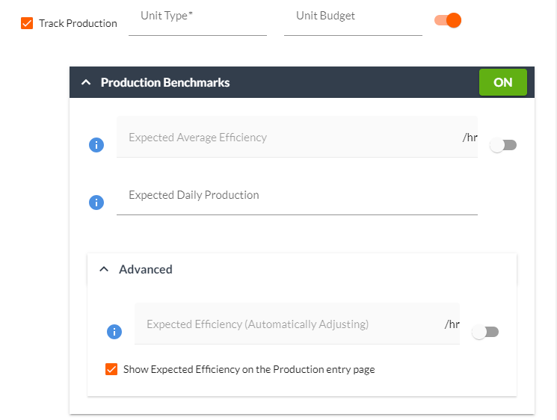The image size is (557, 420).
Task: Click the Advanced section title
Action: [146, 269]
